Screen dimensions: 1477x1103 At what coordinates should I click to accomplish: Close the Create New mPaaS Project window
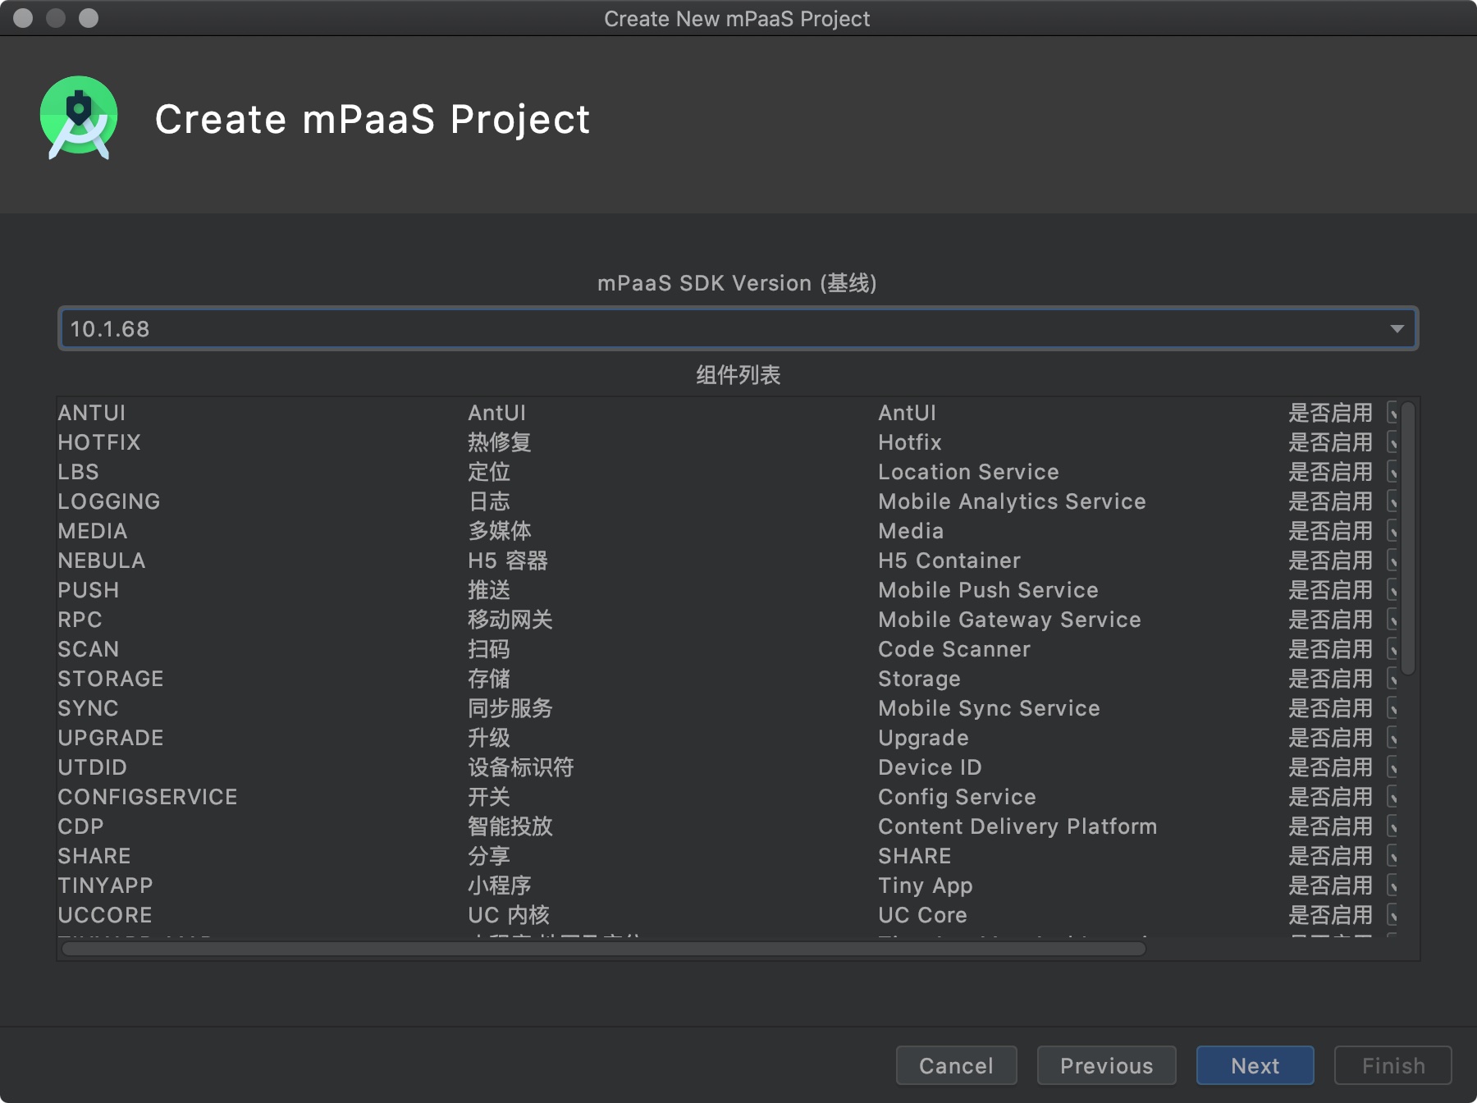click(x=23, y=18)
